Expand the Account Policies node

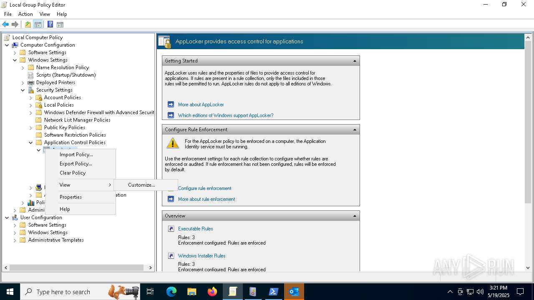[x=31, y=97]
